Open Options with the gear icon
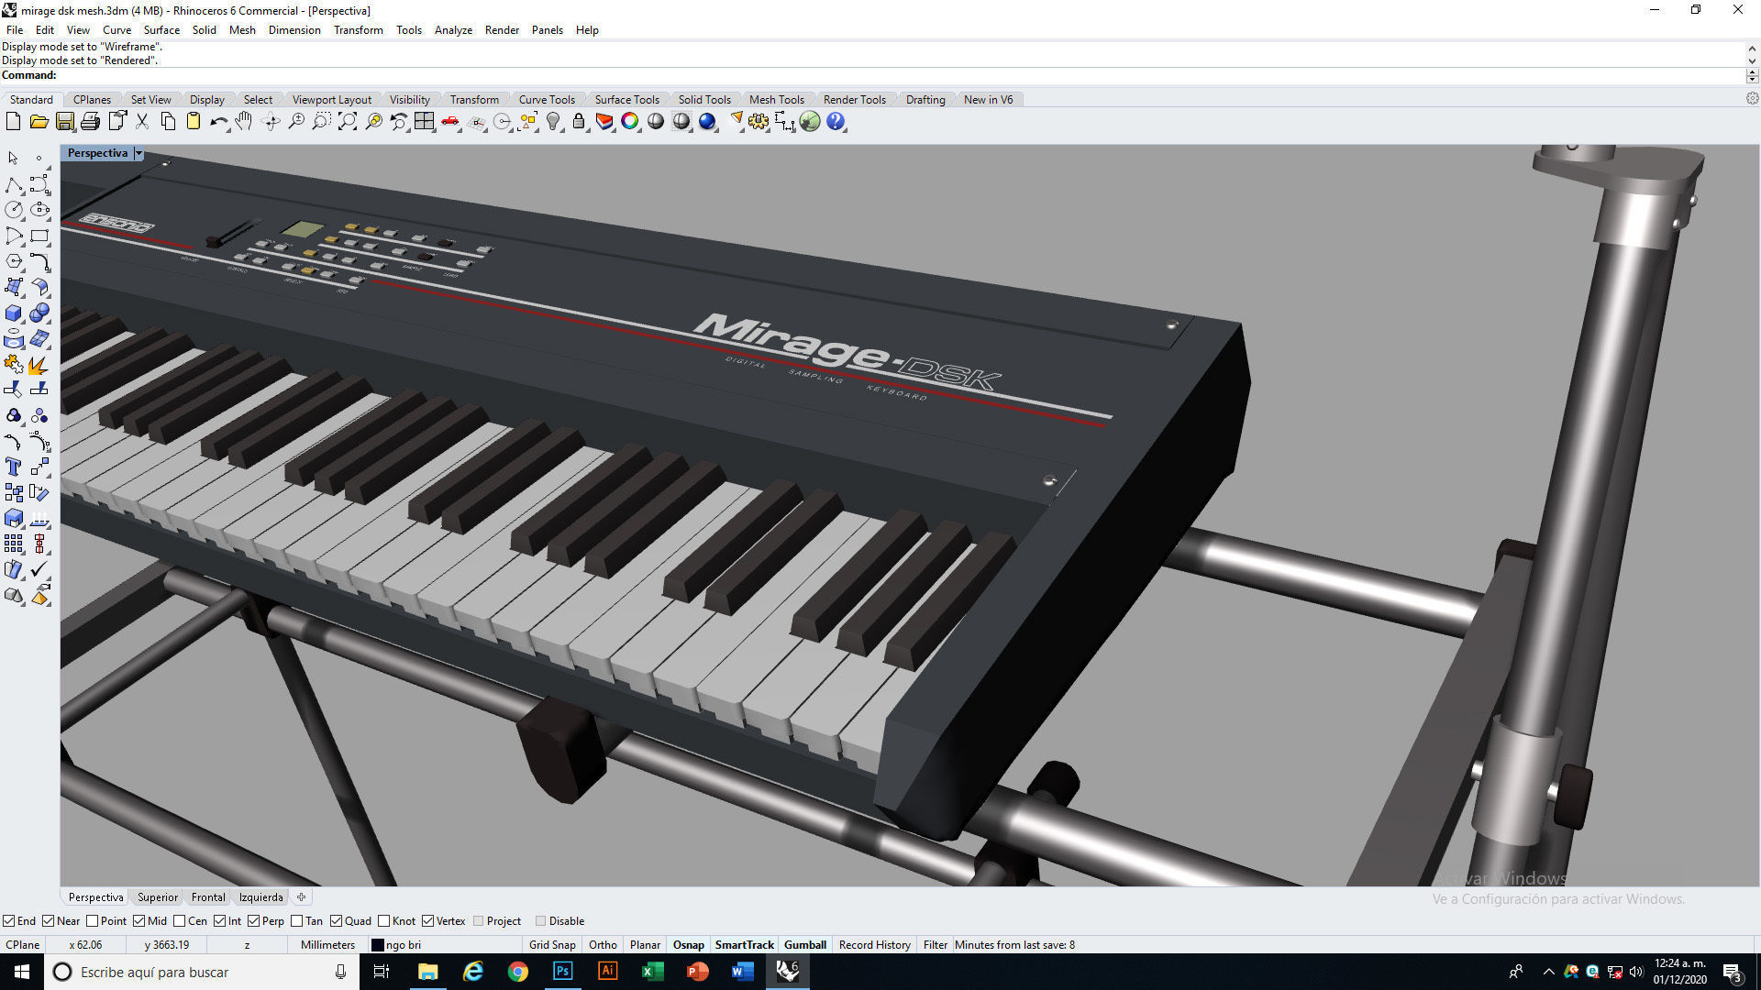Image resolution: width=1761 pixels, height=990 pixels. pyautogui.click(x=759, y=122)
